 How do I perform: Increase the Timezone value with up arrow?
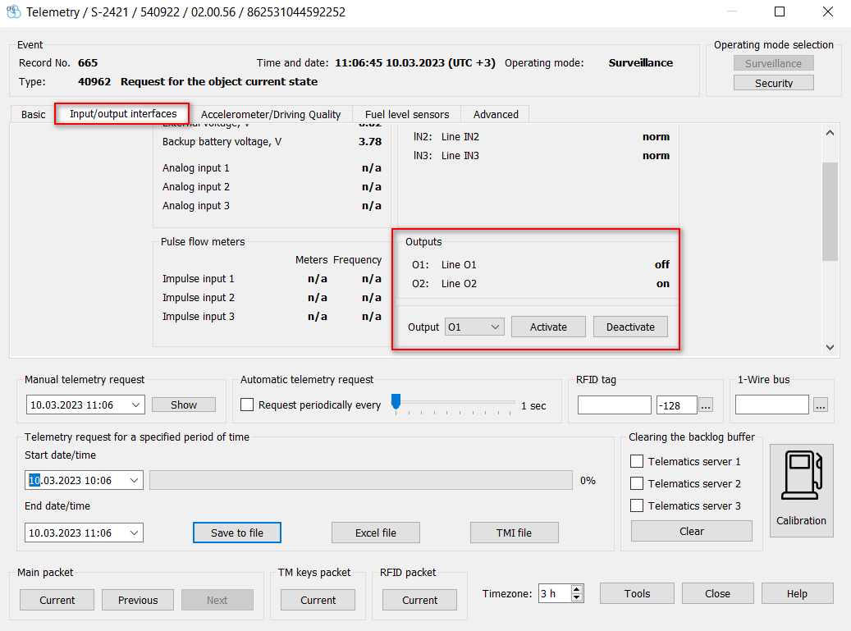pyautogui.click(x=577, y=589)
